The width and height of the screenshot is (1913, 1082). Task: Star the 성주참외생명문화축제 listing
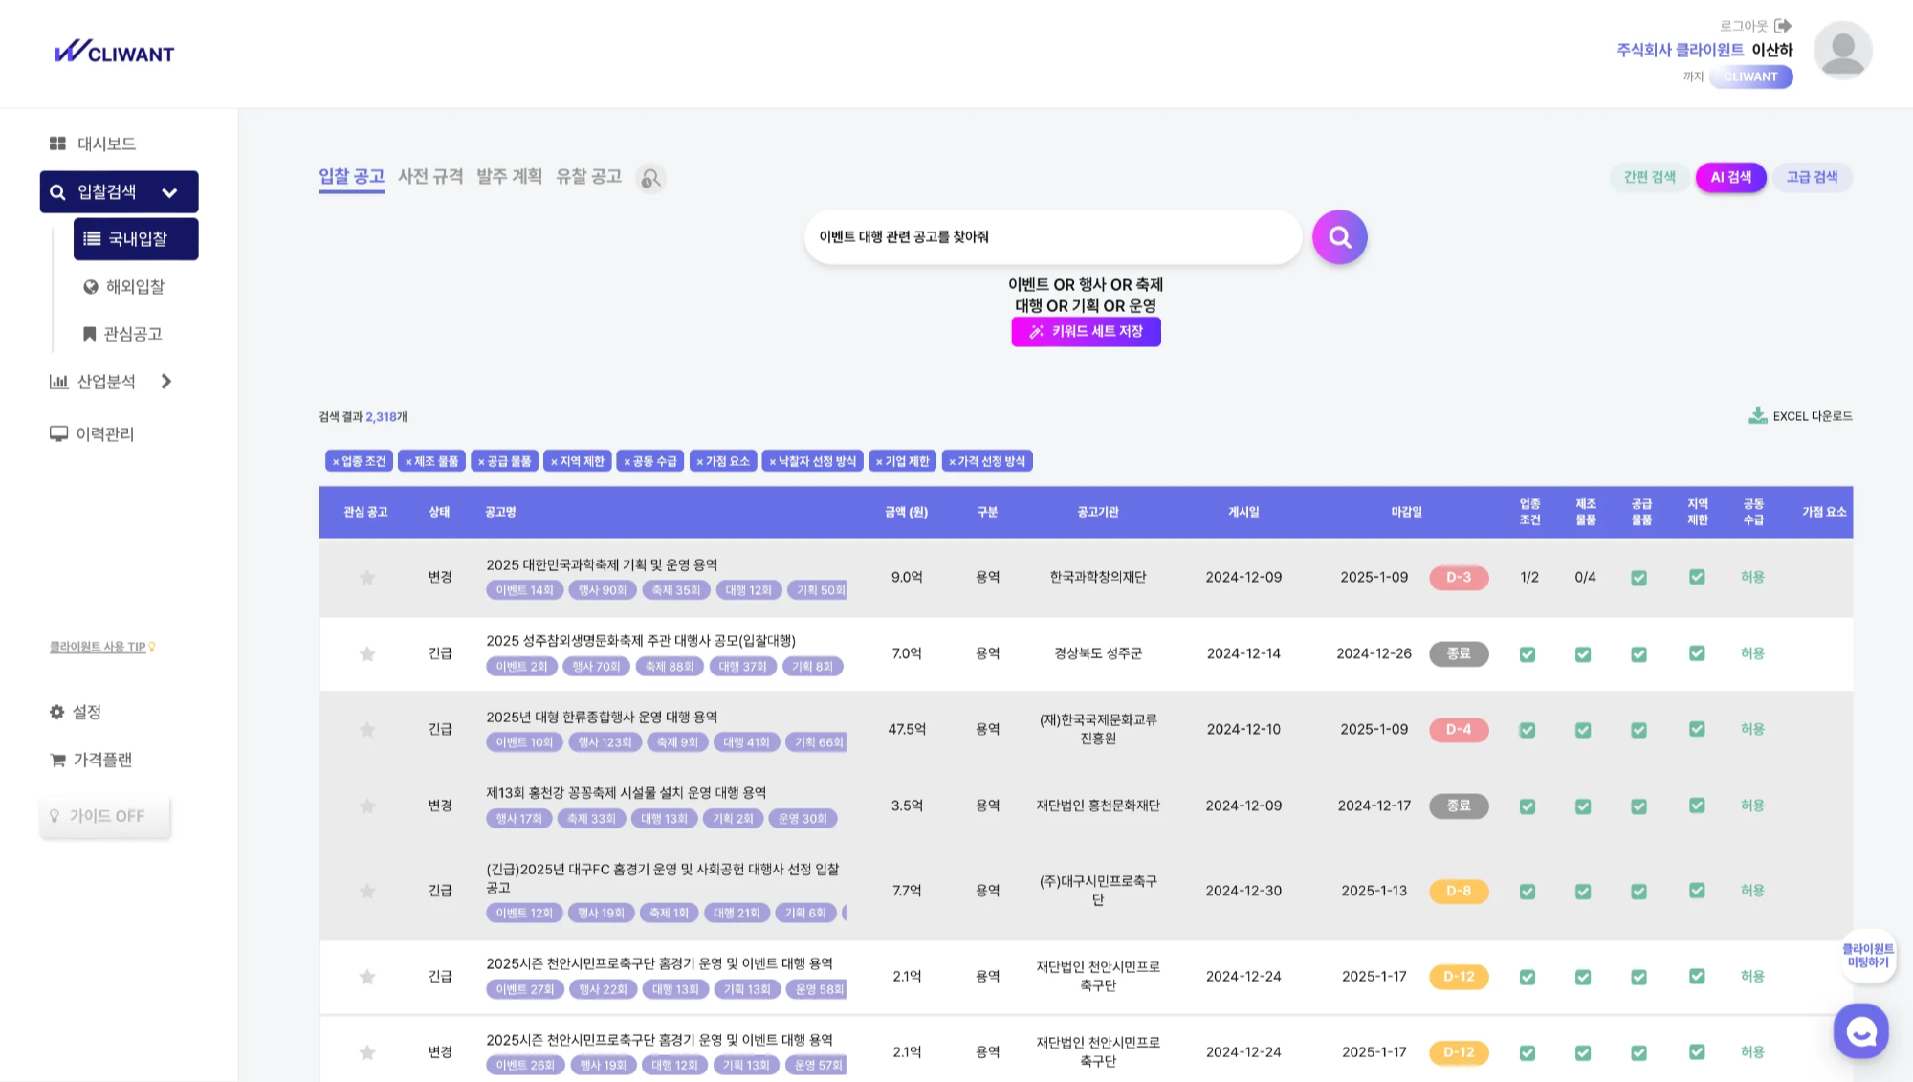coord(366,654)
